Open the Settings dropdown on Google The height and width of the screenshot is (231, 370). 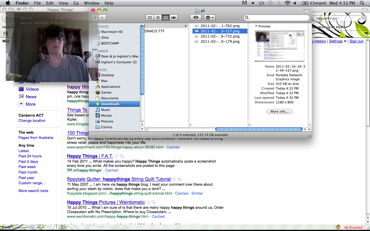337,41
